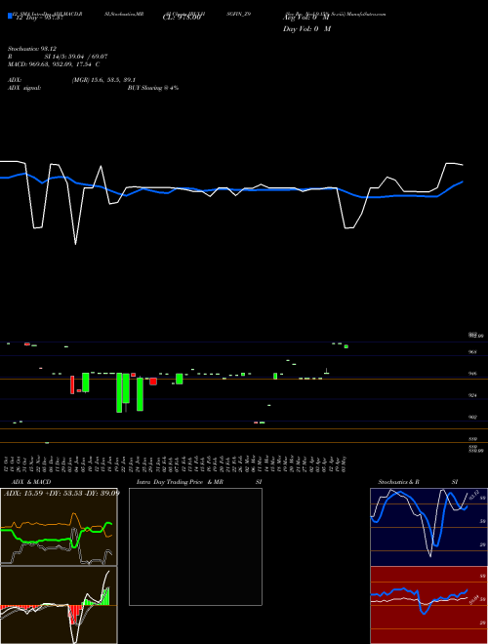Click the 924 price axis label
Screen dimensions: 488x644
472,395
